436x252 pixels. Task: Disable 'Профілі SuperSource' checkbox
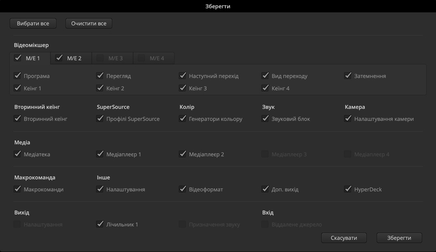(x=100, y=119)
